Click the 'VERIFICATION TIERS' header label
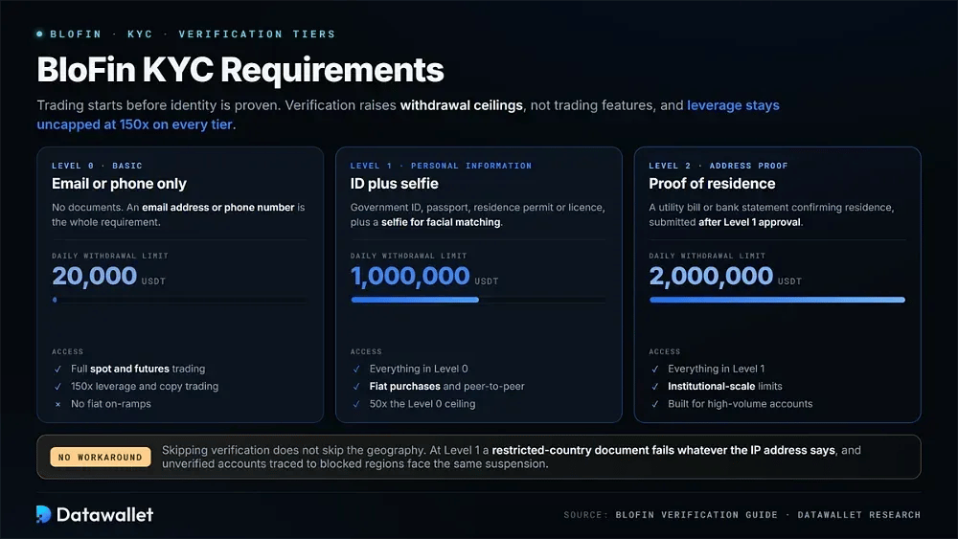 pos(257,34)
